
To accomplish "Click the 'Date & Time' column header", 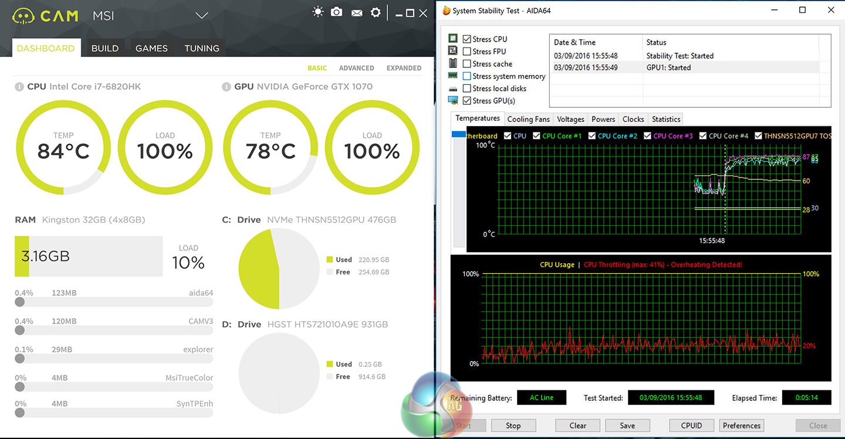I will pos(596,42).
